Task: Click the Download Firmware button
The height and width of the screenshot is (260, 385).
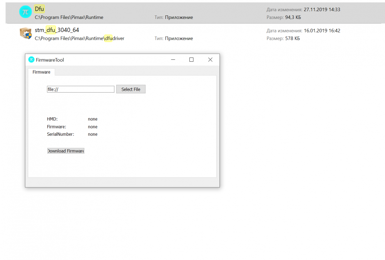Action: point(66,151)
